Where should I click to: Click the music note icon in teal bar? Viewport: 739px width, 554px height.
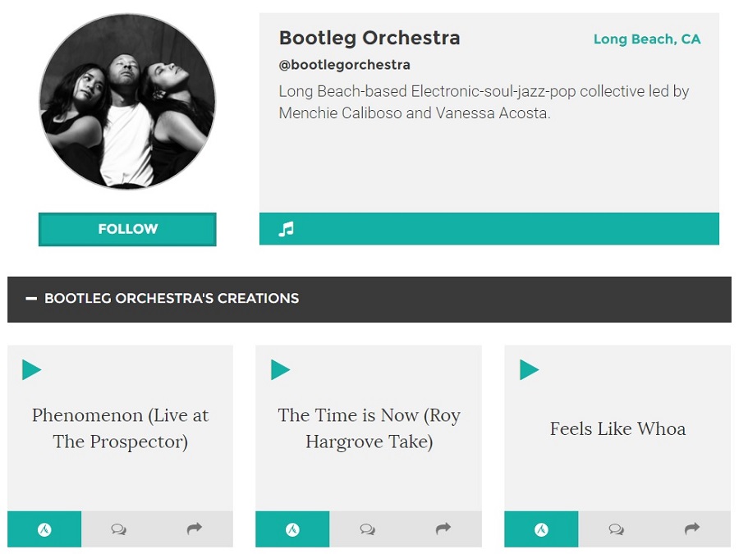click(x=286, y=229)
